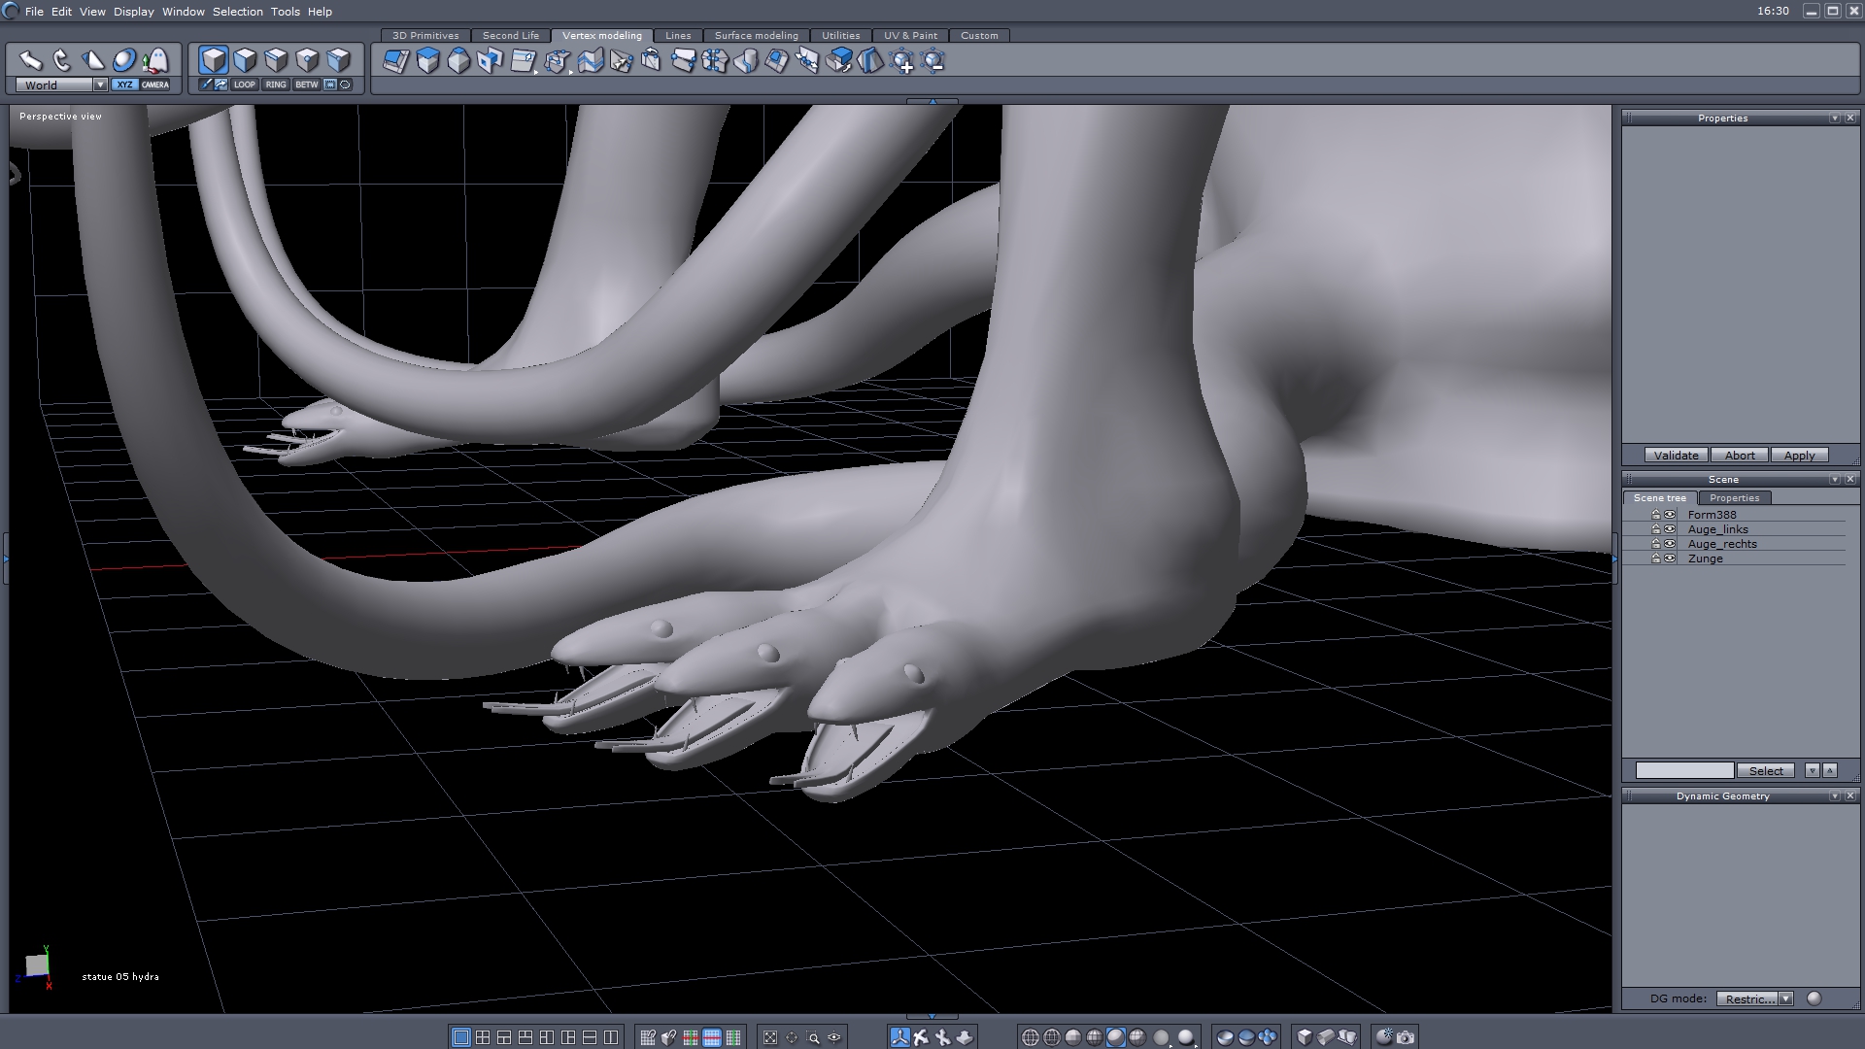Click the zoom magnifier icon in bottom bar

click(x=814, y=1037)
